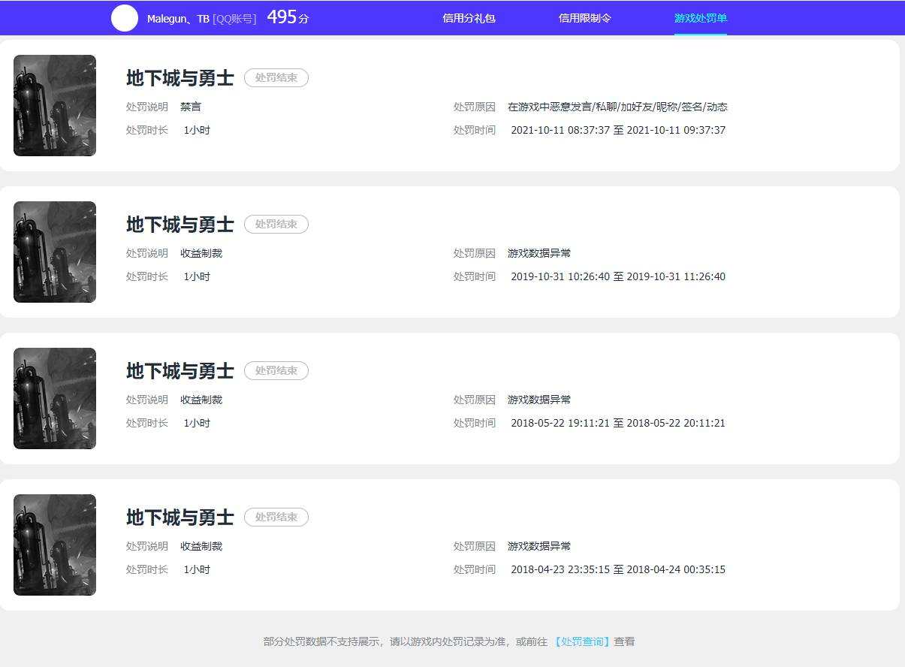Screen dimensions: 905x667
Task: Click 收益制裁 in the 2019-10-31 record
Action: [x=201, y=253]
